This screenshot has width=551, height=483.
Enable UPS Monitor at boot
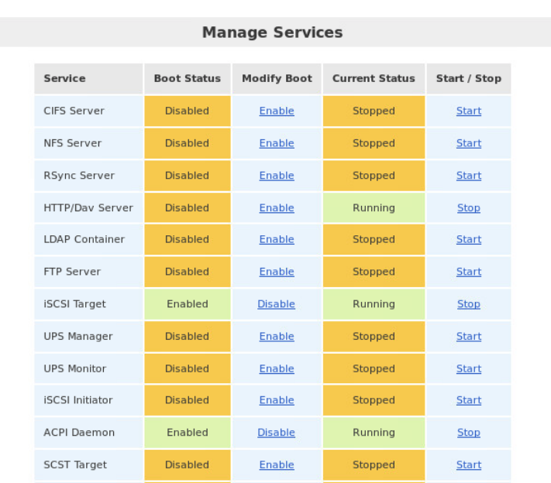pos(277,369)
